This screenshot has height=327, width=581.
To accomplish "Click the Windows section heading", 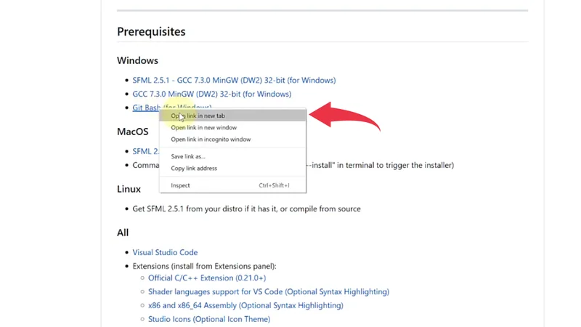I will tap(137, 60).
